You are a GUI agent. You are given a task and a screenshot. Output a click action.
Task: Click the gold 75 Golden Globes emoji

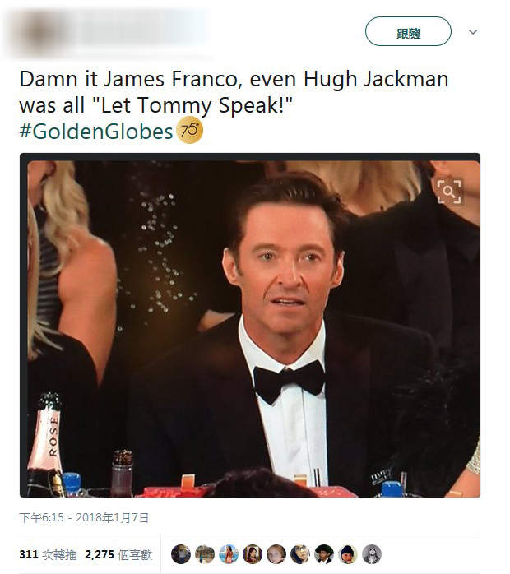pyautogui.click(x=190, y=130)
